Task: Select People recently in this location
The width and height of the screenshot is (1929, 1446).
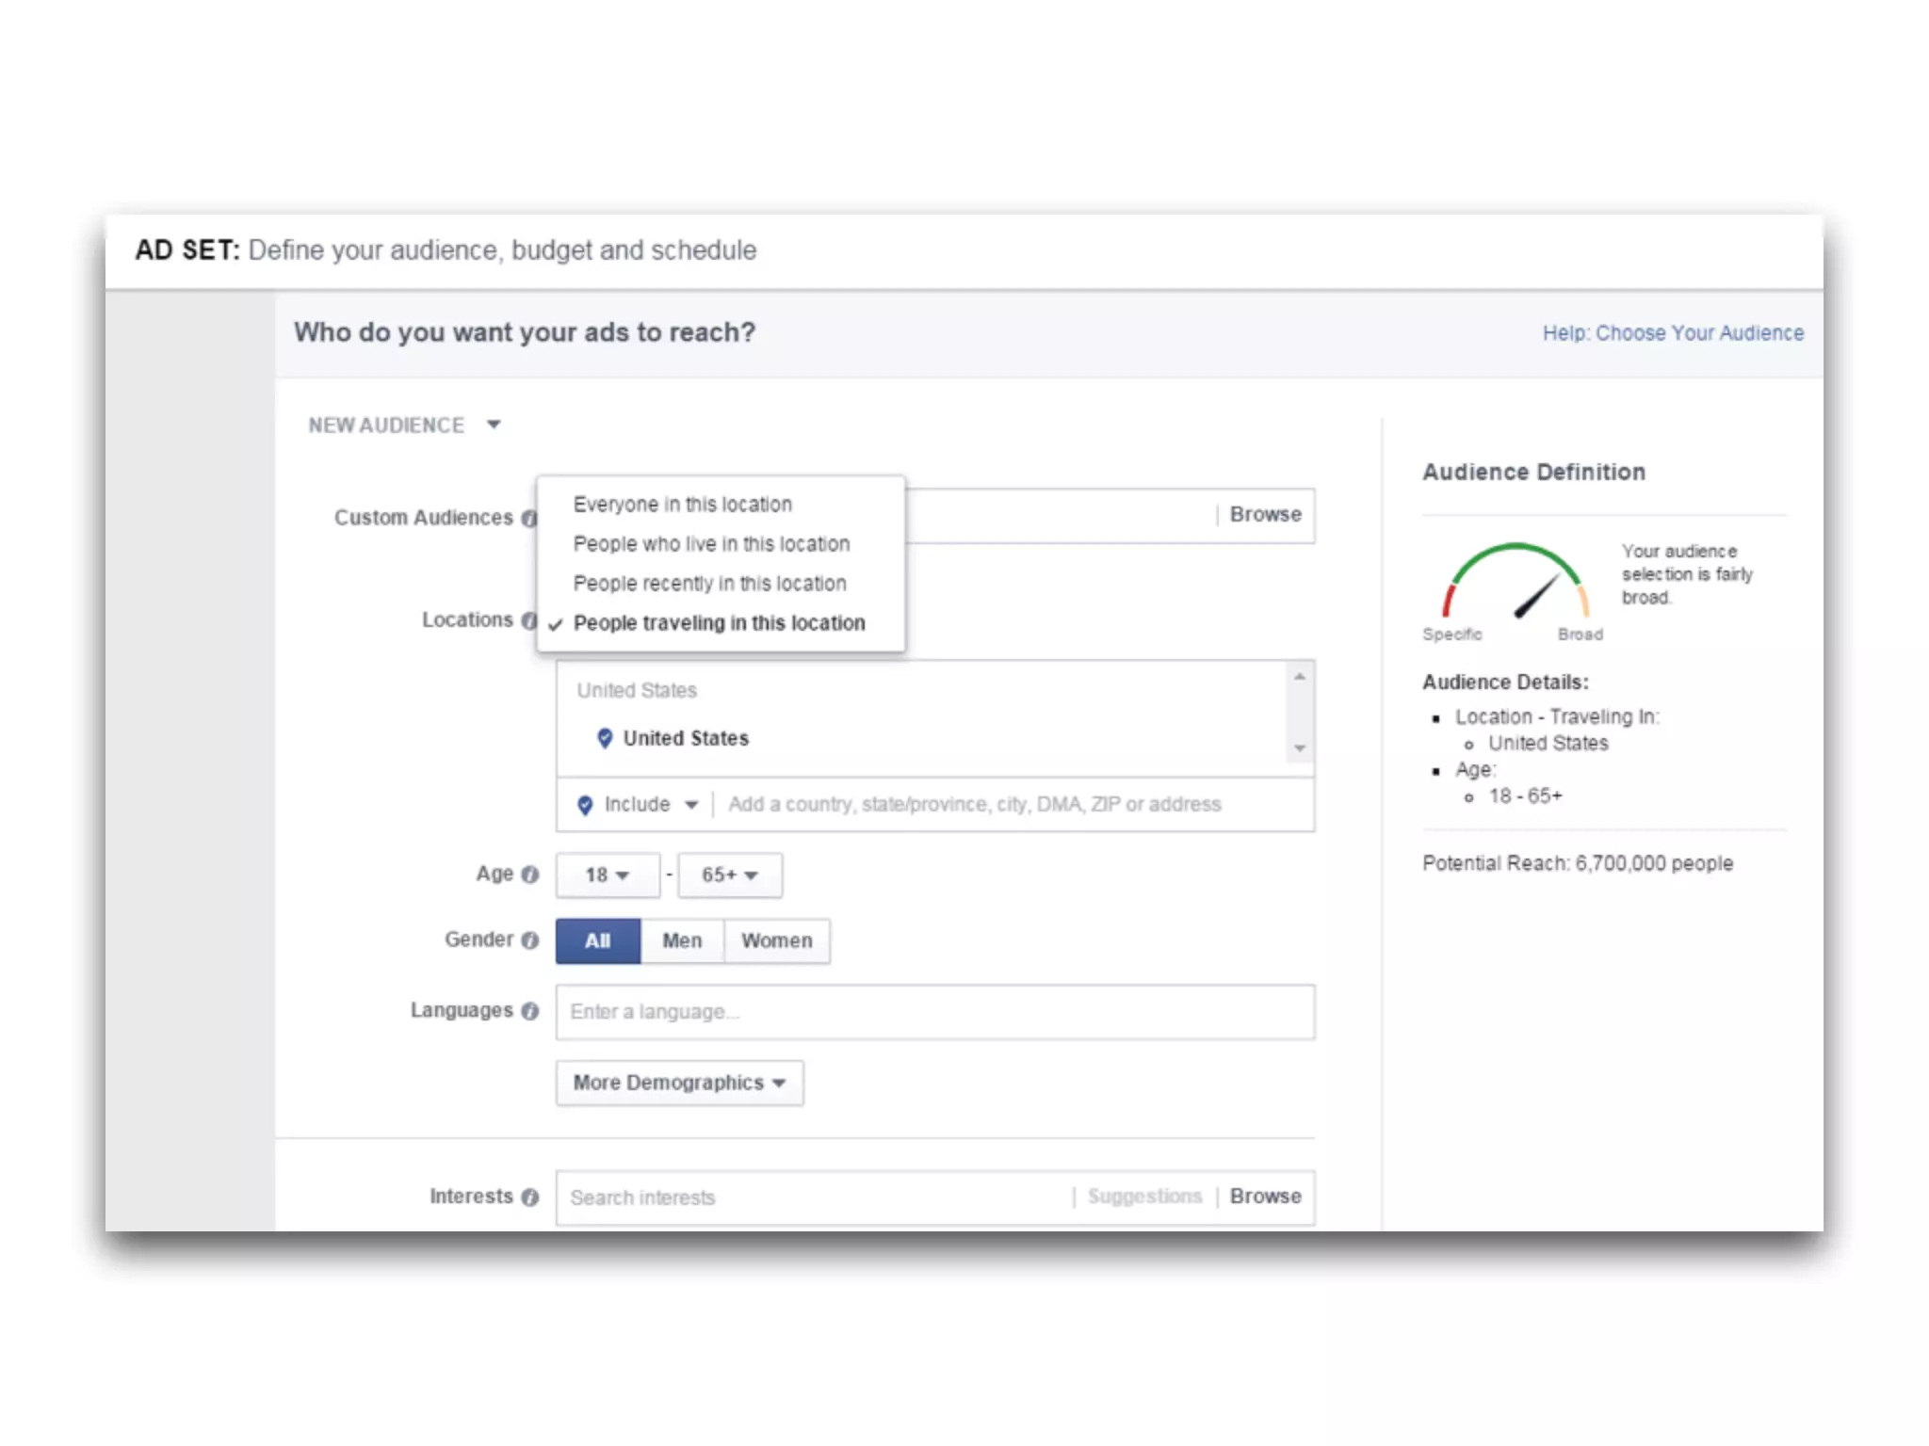Action: click(x=709, y=584)
